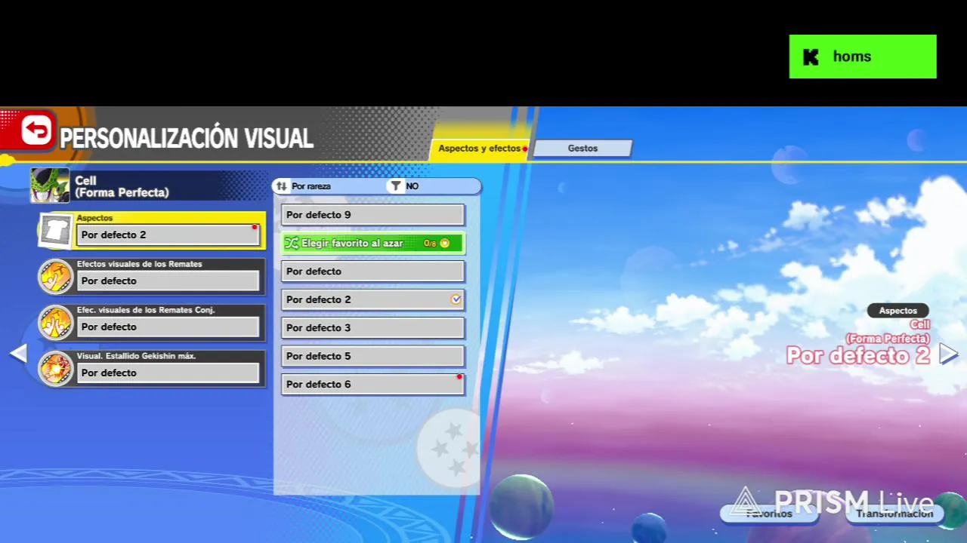Select Por defecto 9 skin
Screen dimensions: 967x543
[373, 215]
